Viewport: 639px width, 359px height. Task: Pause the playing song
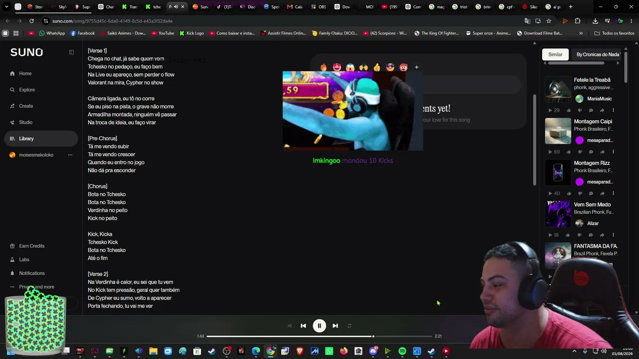(319, 326)
